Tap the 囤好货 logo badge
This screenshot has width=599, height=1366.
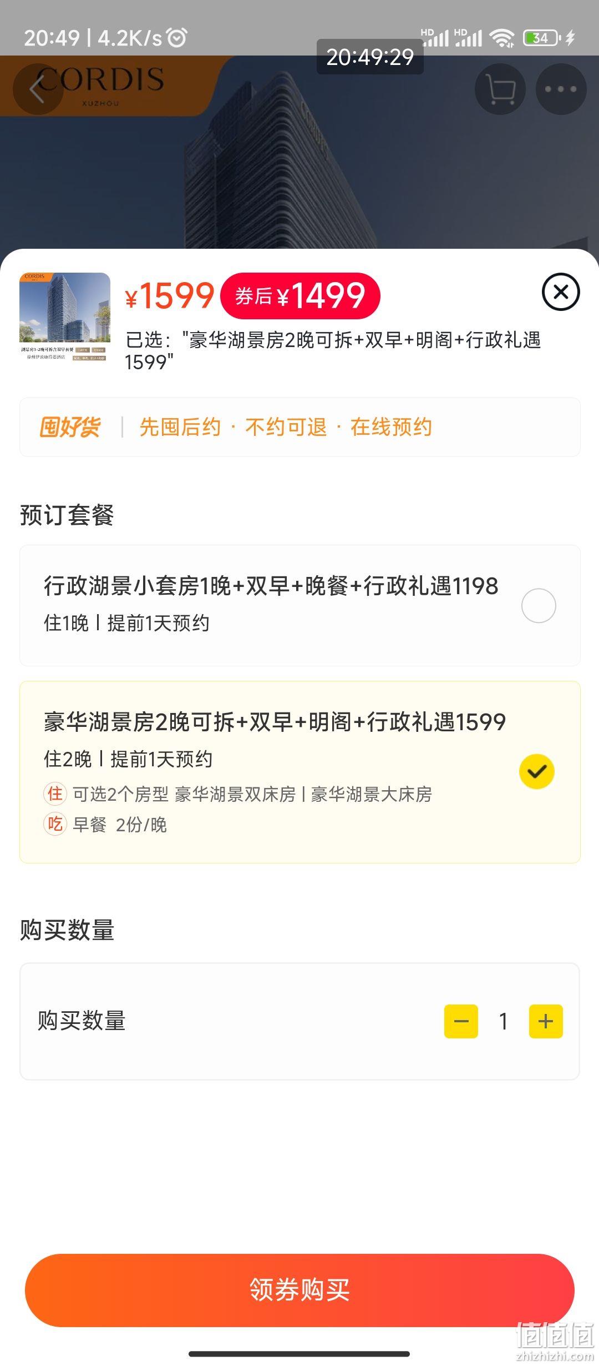pyautogui.click(x=70, y=427)
